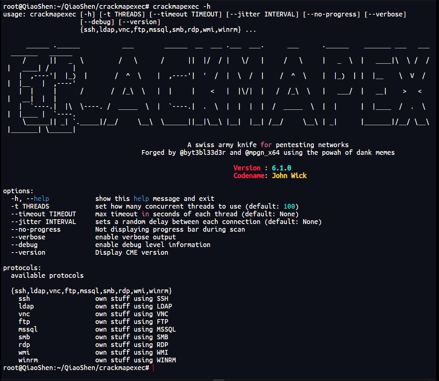The width and height of the screenshot is (439, 381).
Task: Click 'crackmapexec -h' command on first line
Action: (181, 7)
